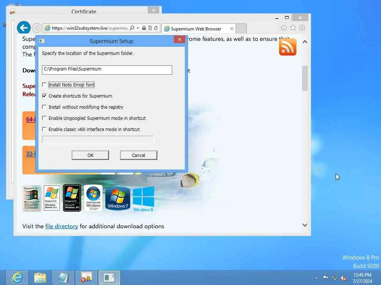Close the Supermium Setup dialog
381x285 pixels.
pyautogui.click(x=180, y=39)
